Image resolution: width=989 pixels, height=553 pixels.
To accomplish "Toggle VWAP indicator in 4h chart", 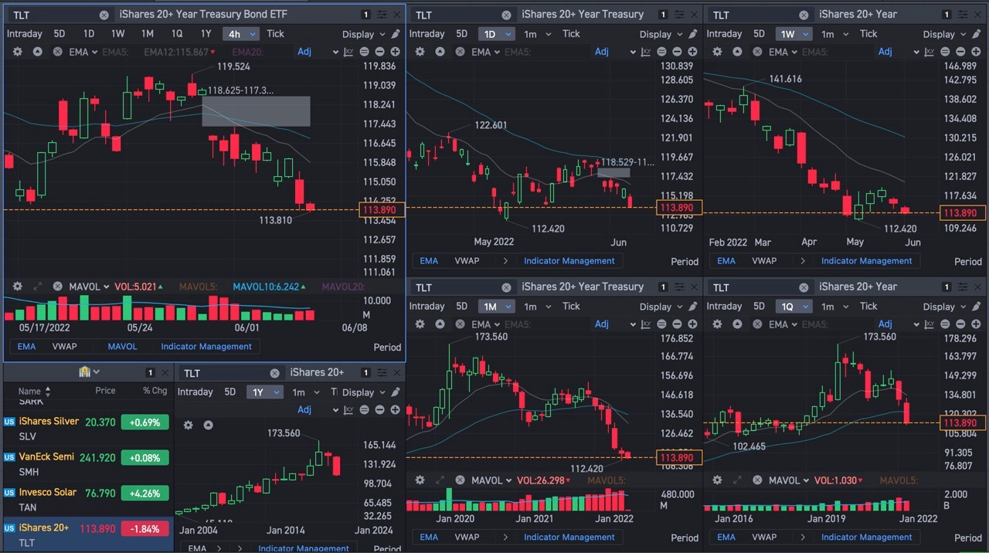I will pyautogui.click(x=64, y=347).
